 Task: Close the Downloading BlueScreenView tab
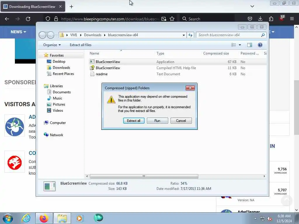(x=60, y=6)
